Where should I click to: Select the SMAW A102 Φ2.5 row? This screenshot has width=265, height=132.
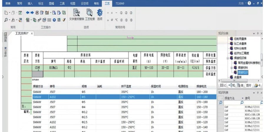tap(124, 122)
